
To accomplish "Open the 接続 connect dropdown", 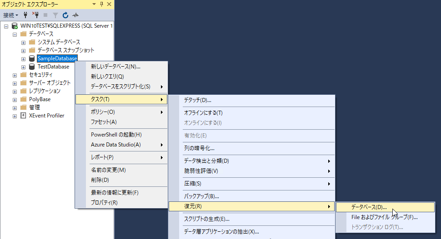I will (x=11, y=15).
